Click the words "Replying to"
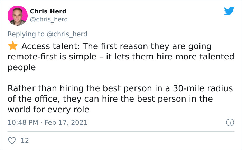This screenshot has width=242, height=150. [x=26, y=34]
